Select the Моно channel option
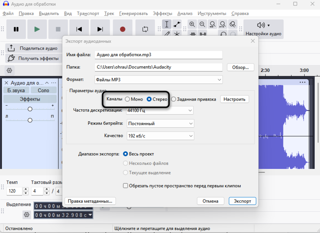The width and height of the screenshot is (320, 233). [x=127, y=99]
